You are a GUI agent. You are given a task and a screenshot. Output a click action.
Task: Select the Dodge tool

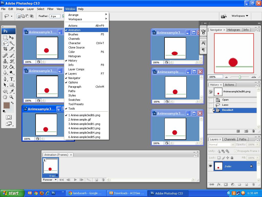(x=12, y=73)
